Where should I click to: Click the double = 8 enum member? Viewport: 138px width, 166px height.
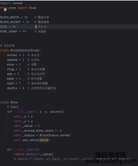coord(16,88)
